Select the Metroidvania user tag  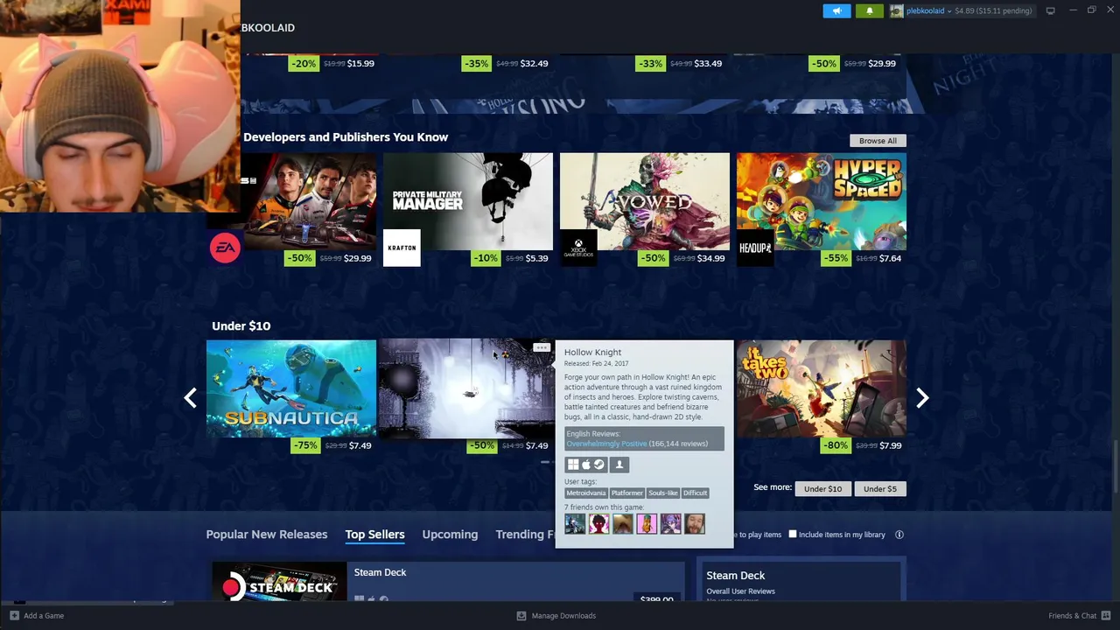(586, 493)
